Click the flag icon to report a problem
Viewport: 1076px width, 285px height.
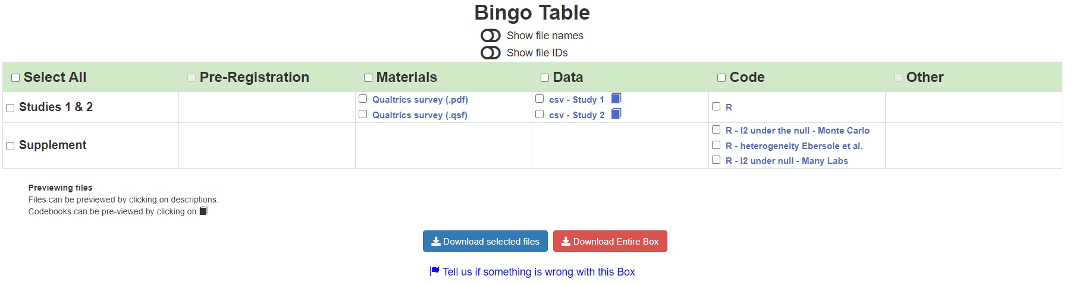434,271
